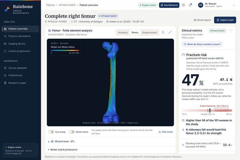Click the '10.6' stress ratio value

click(x=227, y=145)
